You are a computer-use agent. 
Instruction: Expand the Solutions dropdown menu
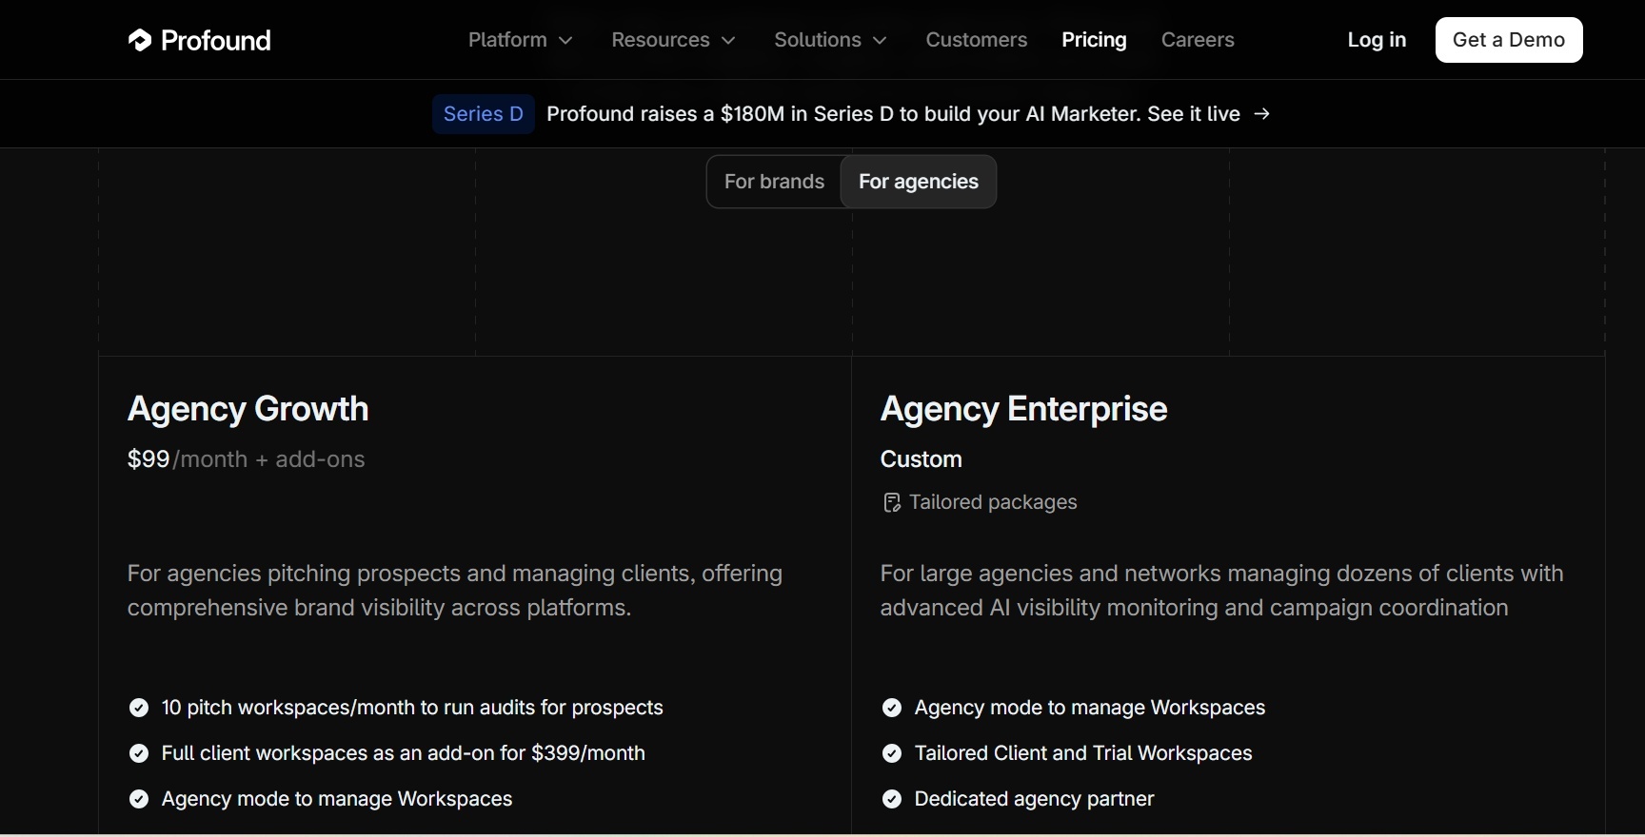(x=831, y=40)
